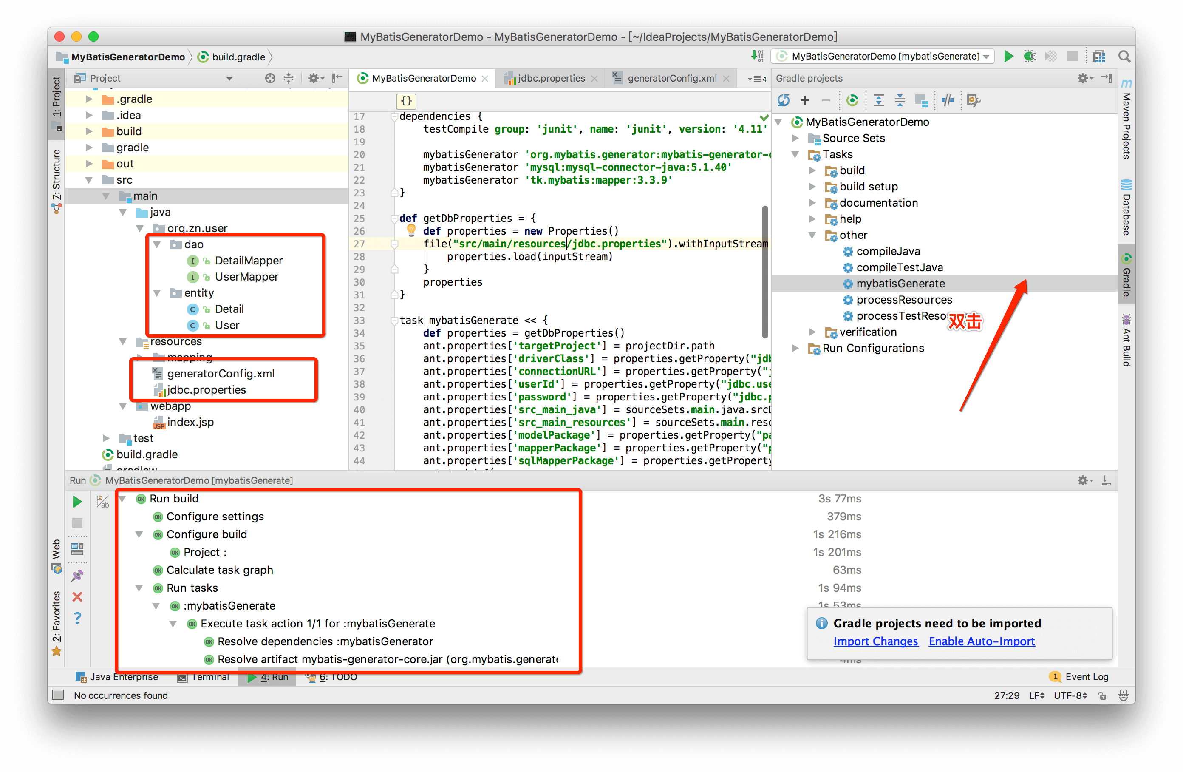Screen dimensions: 1183x772
Task: Pin the Run tab with pushpin
Action: click(77, 576)
